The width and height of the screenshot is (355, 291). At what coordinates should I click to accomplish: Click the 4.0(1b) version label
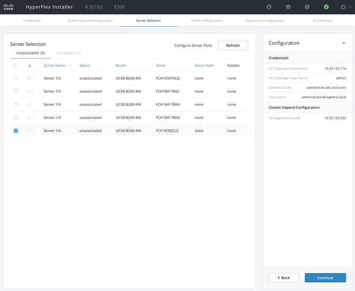94,7
